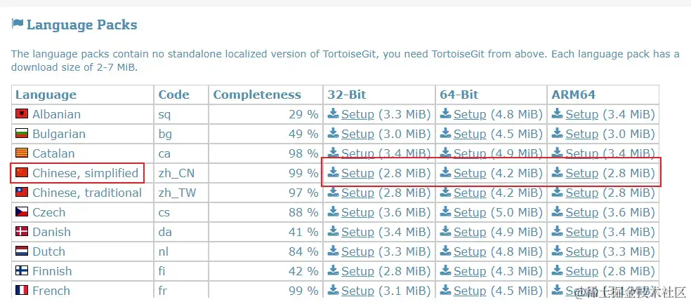Download Bulgarian 64-Bit Setup link
The height and width of the screenshot is (304, 691).
[x=470, y=134]
